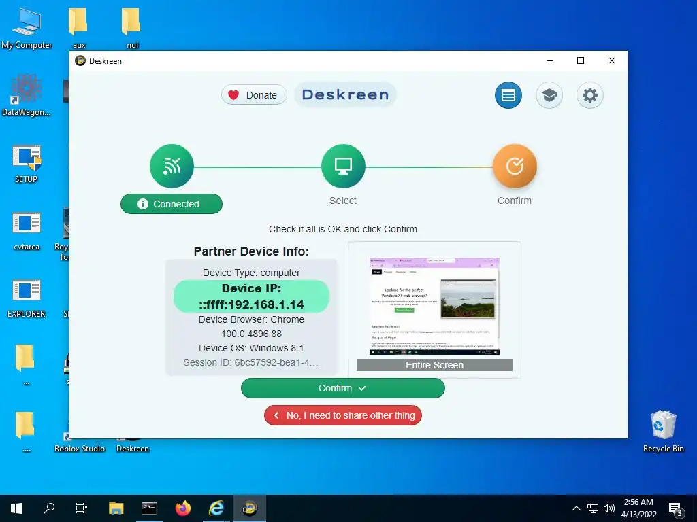This screenshot has width=697, height=522.
Task: Click the Entire Screen preview thumbnail
Action: (434, 307)
